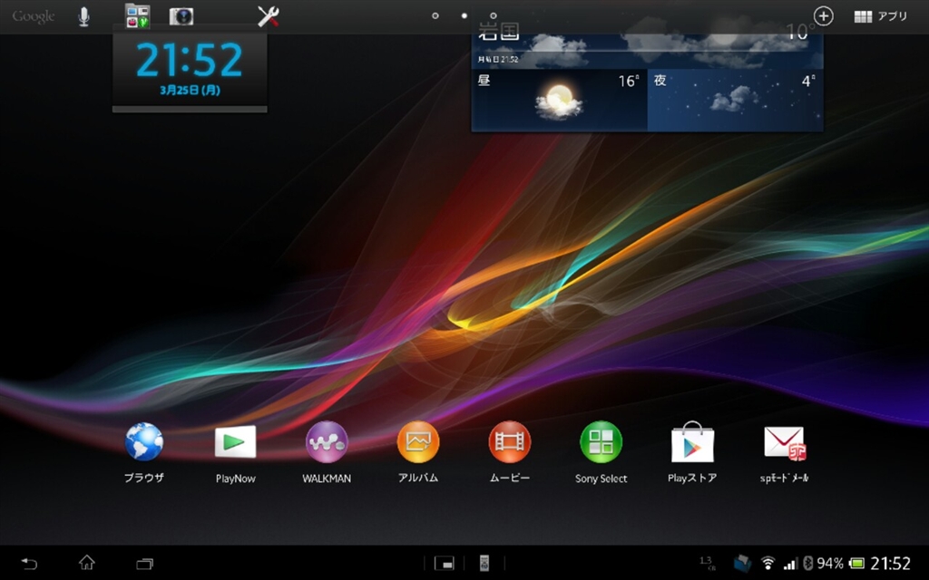Open the spモードメール mail app
The width and height of the screenshot is (929, 580).
(784, 454)
